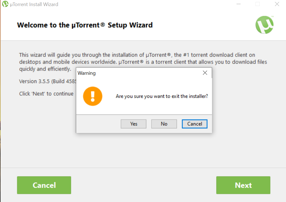Viewport: 286px width, 202px height.
Task: Click the orange exclamation warning icon
Action: point(93,96)
